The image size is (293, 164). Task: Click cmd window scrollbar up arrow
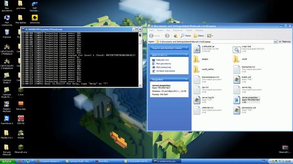coord(140,34)
